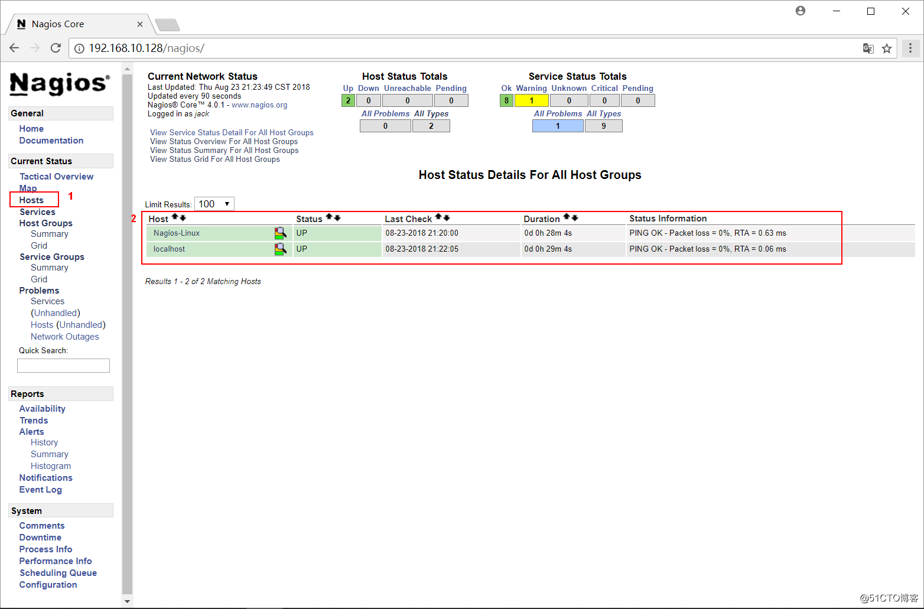The height and width of the screenshot is (609, 924).
Task: Click blue service All Problems count 1
Action: pos(558,126)
